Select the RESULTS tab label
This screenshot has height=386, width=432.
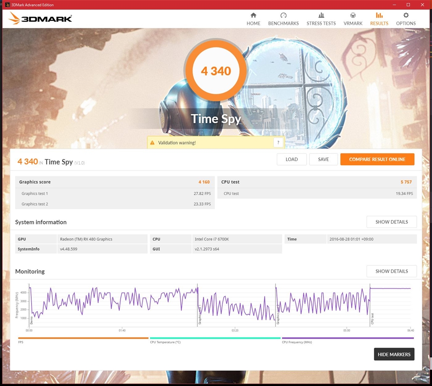tap(379, 23)
